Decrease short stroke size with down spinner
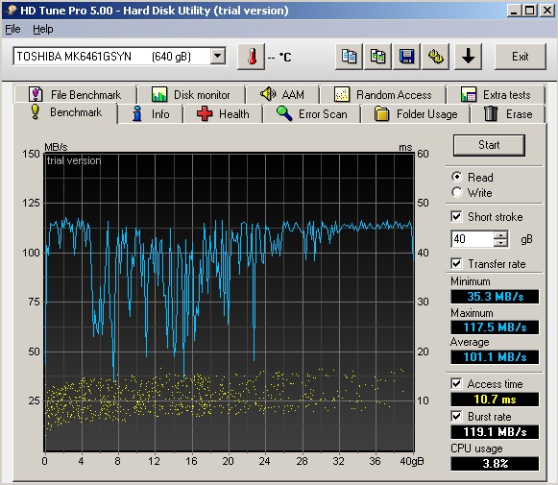This screenshot has height=485, width=558. tap(500, 243)
